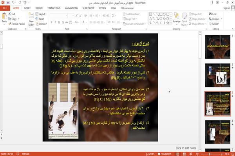Image resolution: width=235 pixels, height=156 pixels.
Task: Open the Layout dropdown
Action: [41, 14]
